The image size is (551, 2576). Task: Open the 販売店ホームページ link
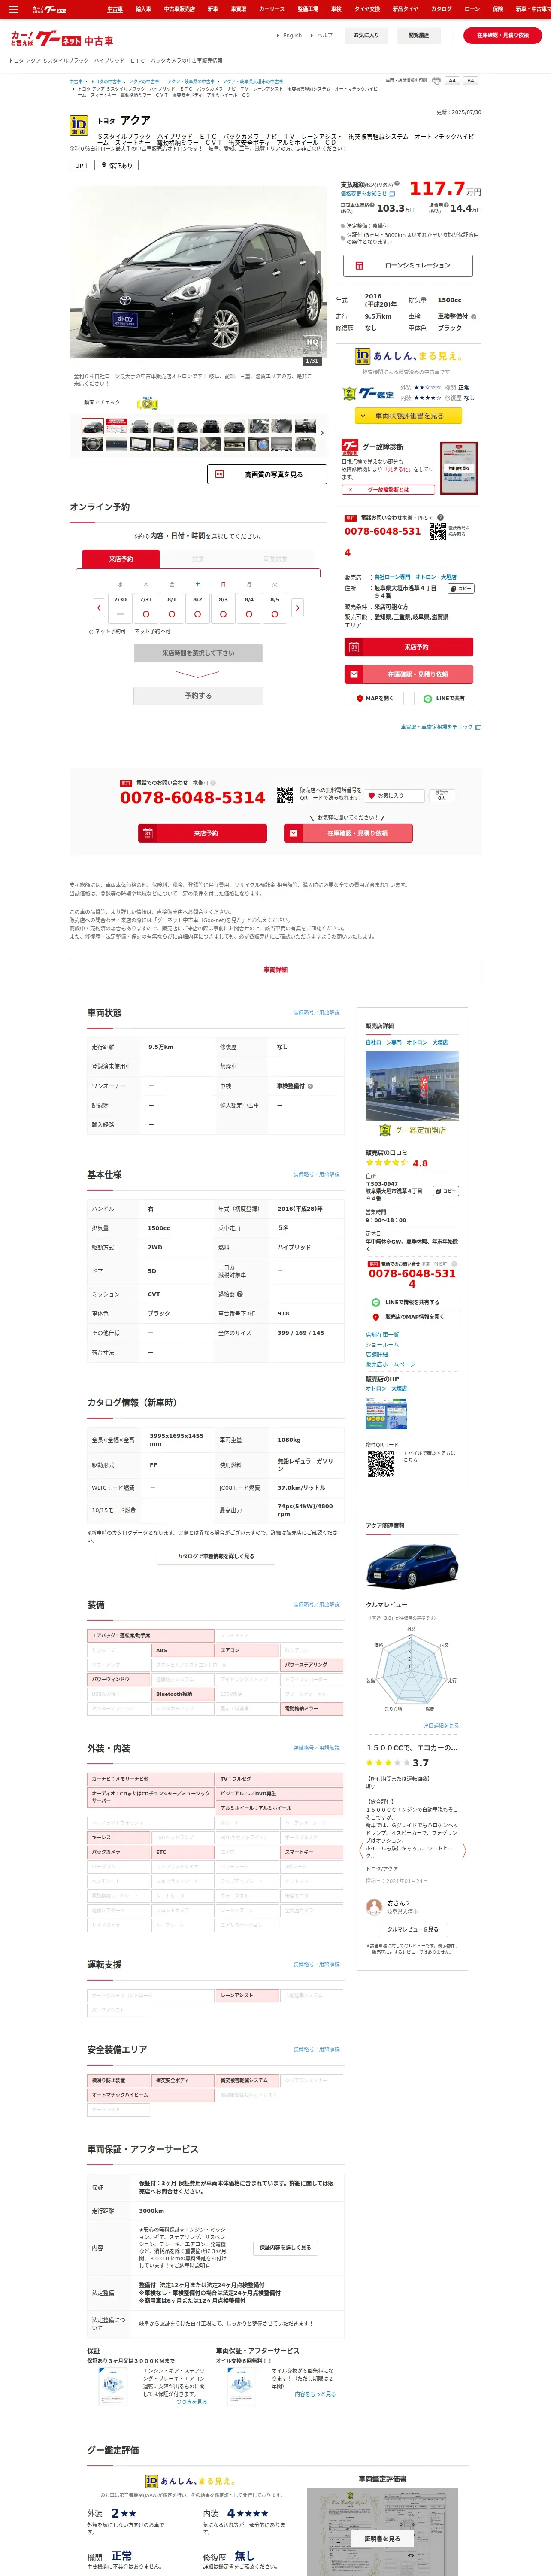click(390, 1364)
